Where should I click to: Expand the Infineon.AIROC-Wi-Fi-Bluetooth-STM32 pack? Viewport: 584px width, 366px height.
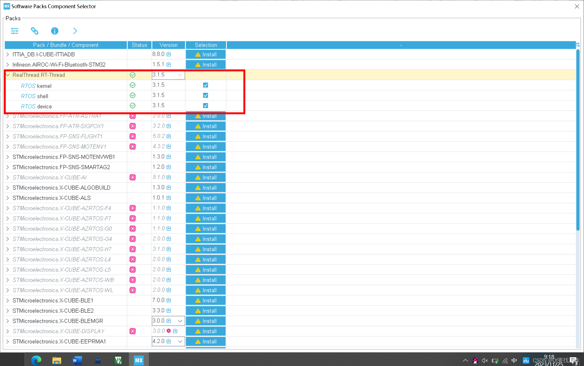(8, 65)
